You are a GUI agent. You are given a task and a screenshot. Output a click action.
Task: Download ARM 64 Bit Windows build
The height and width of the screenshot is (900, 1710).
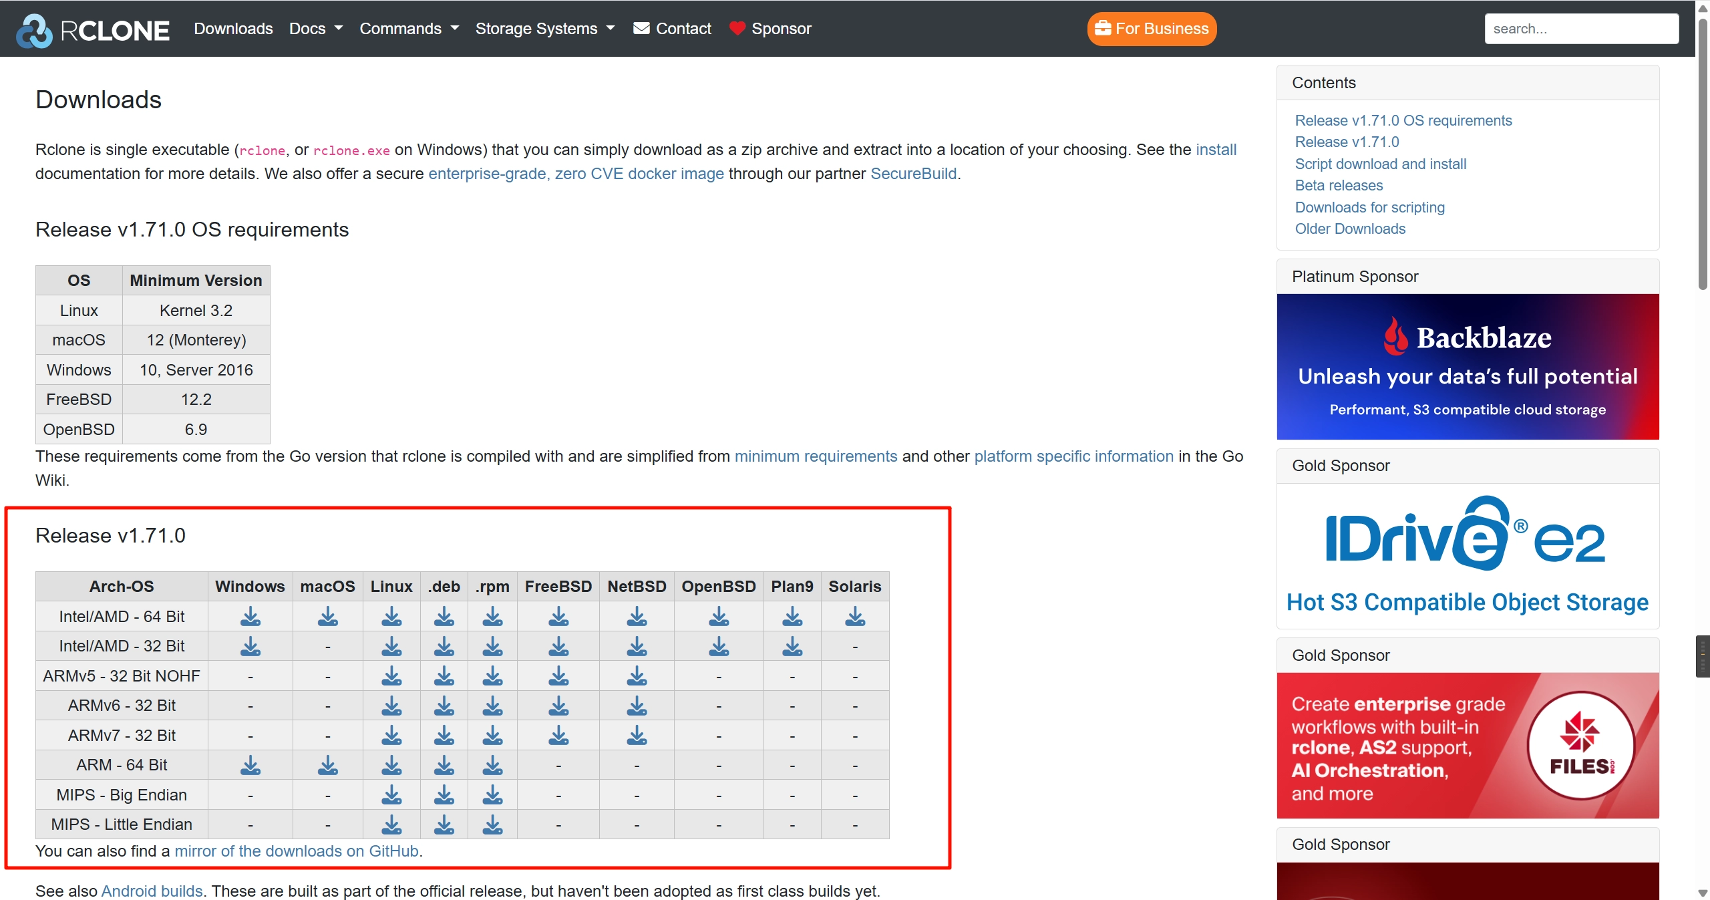250,765
